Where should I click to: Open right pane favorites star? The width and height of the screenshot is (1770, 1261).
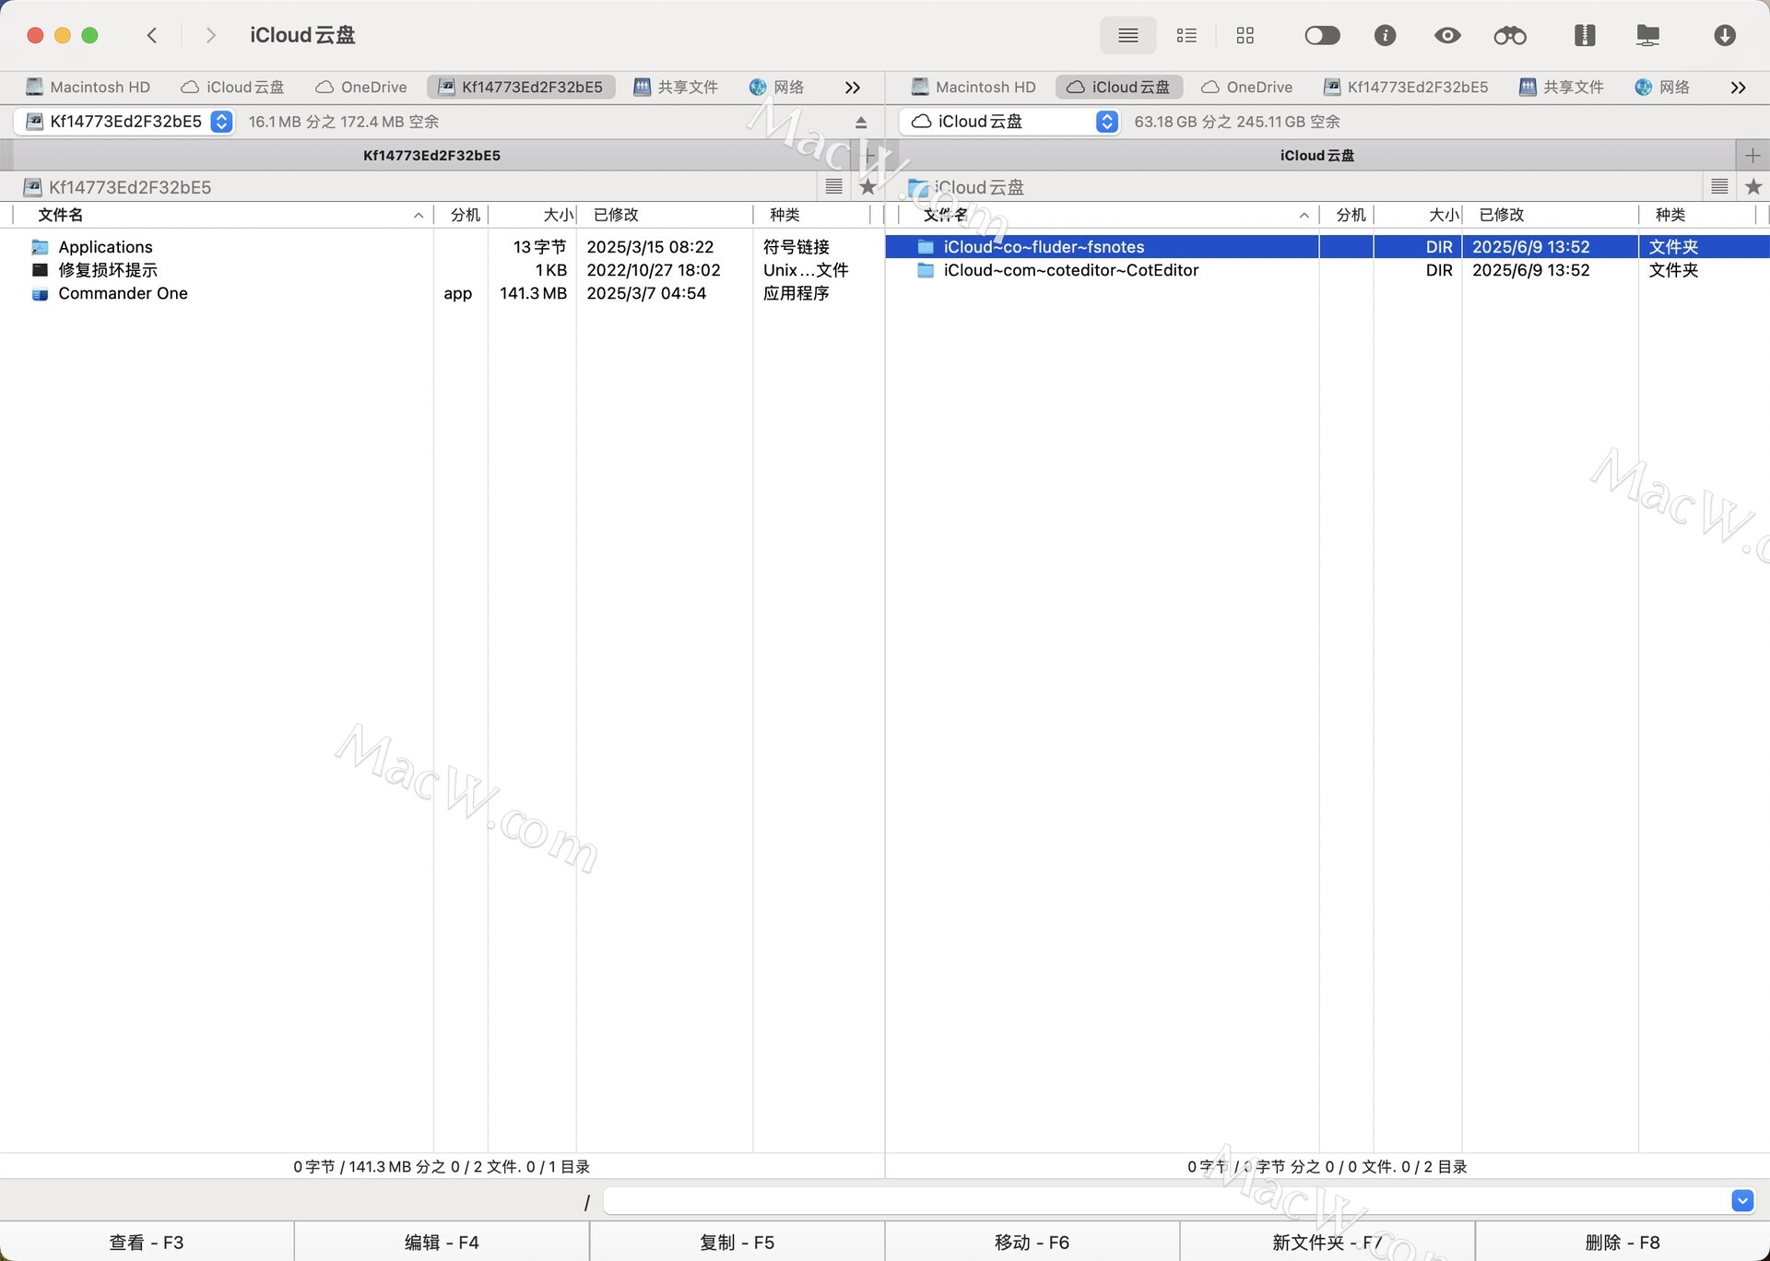coord(1753,187)
